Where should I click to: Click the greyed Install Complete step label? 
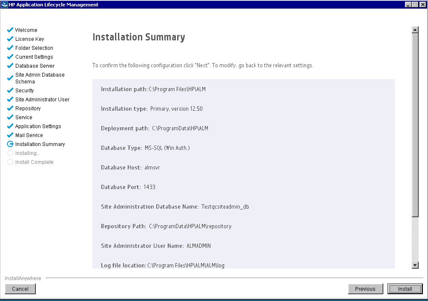point(34,162)
